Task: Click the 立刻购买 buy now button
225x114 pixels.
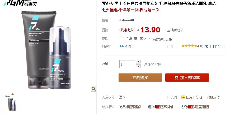Action: 140,77
